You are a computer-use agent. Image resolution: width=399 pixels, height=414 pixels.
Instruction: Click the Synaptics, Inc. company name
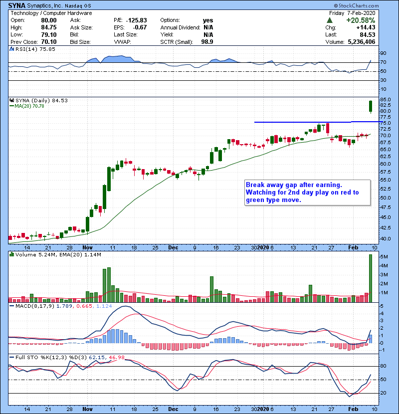click(x=45, y=5)
